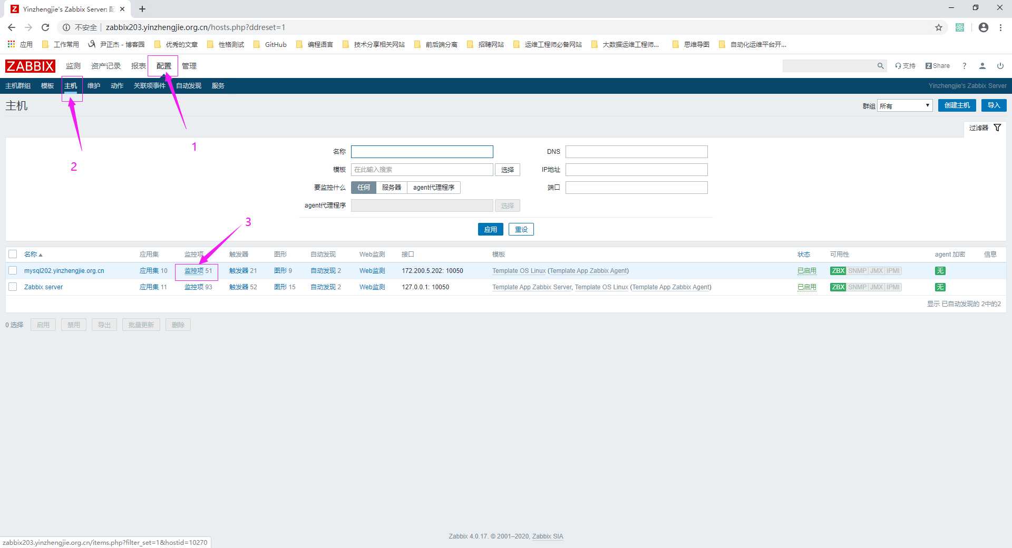View the site security info icon
The width and height of the screenshot is (1012, 548).
tap(66, 27)
